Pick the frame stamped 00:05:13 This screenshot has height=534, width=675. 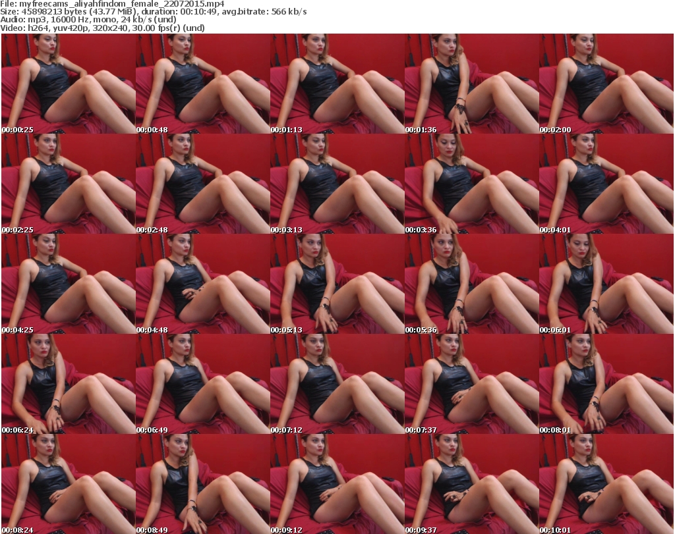click(337, 284)
